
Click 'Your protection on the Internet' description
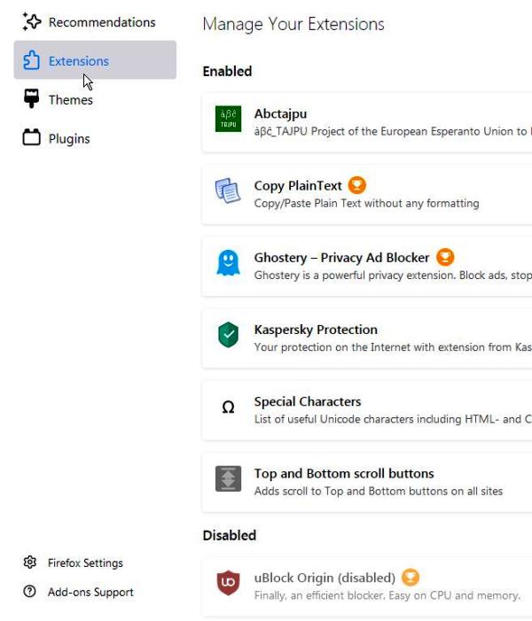pyautogui.click(x=393, y=347)
